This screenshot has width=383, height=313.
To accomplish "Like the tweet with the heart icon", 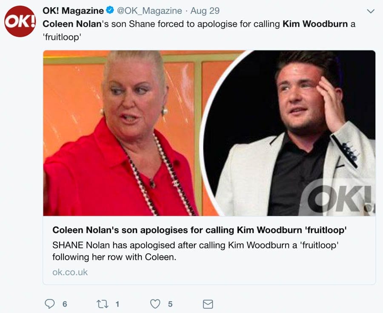I will 155,304.
